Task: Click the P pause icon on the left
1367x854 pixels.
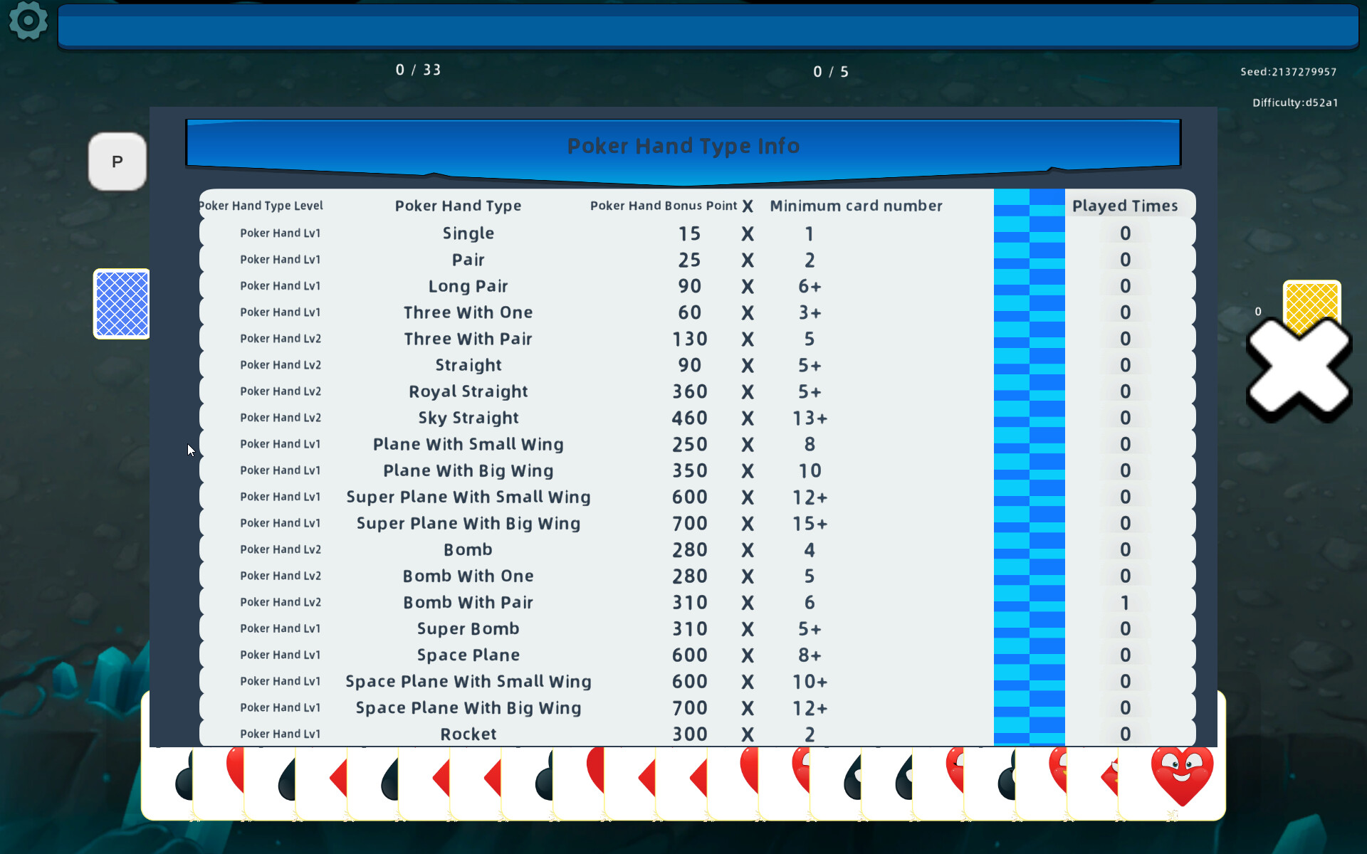Action: 117,162
